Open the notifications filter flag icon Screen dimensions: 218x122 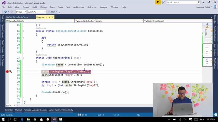tap(158, 2)
